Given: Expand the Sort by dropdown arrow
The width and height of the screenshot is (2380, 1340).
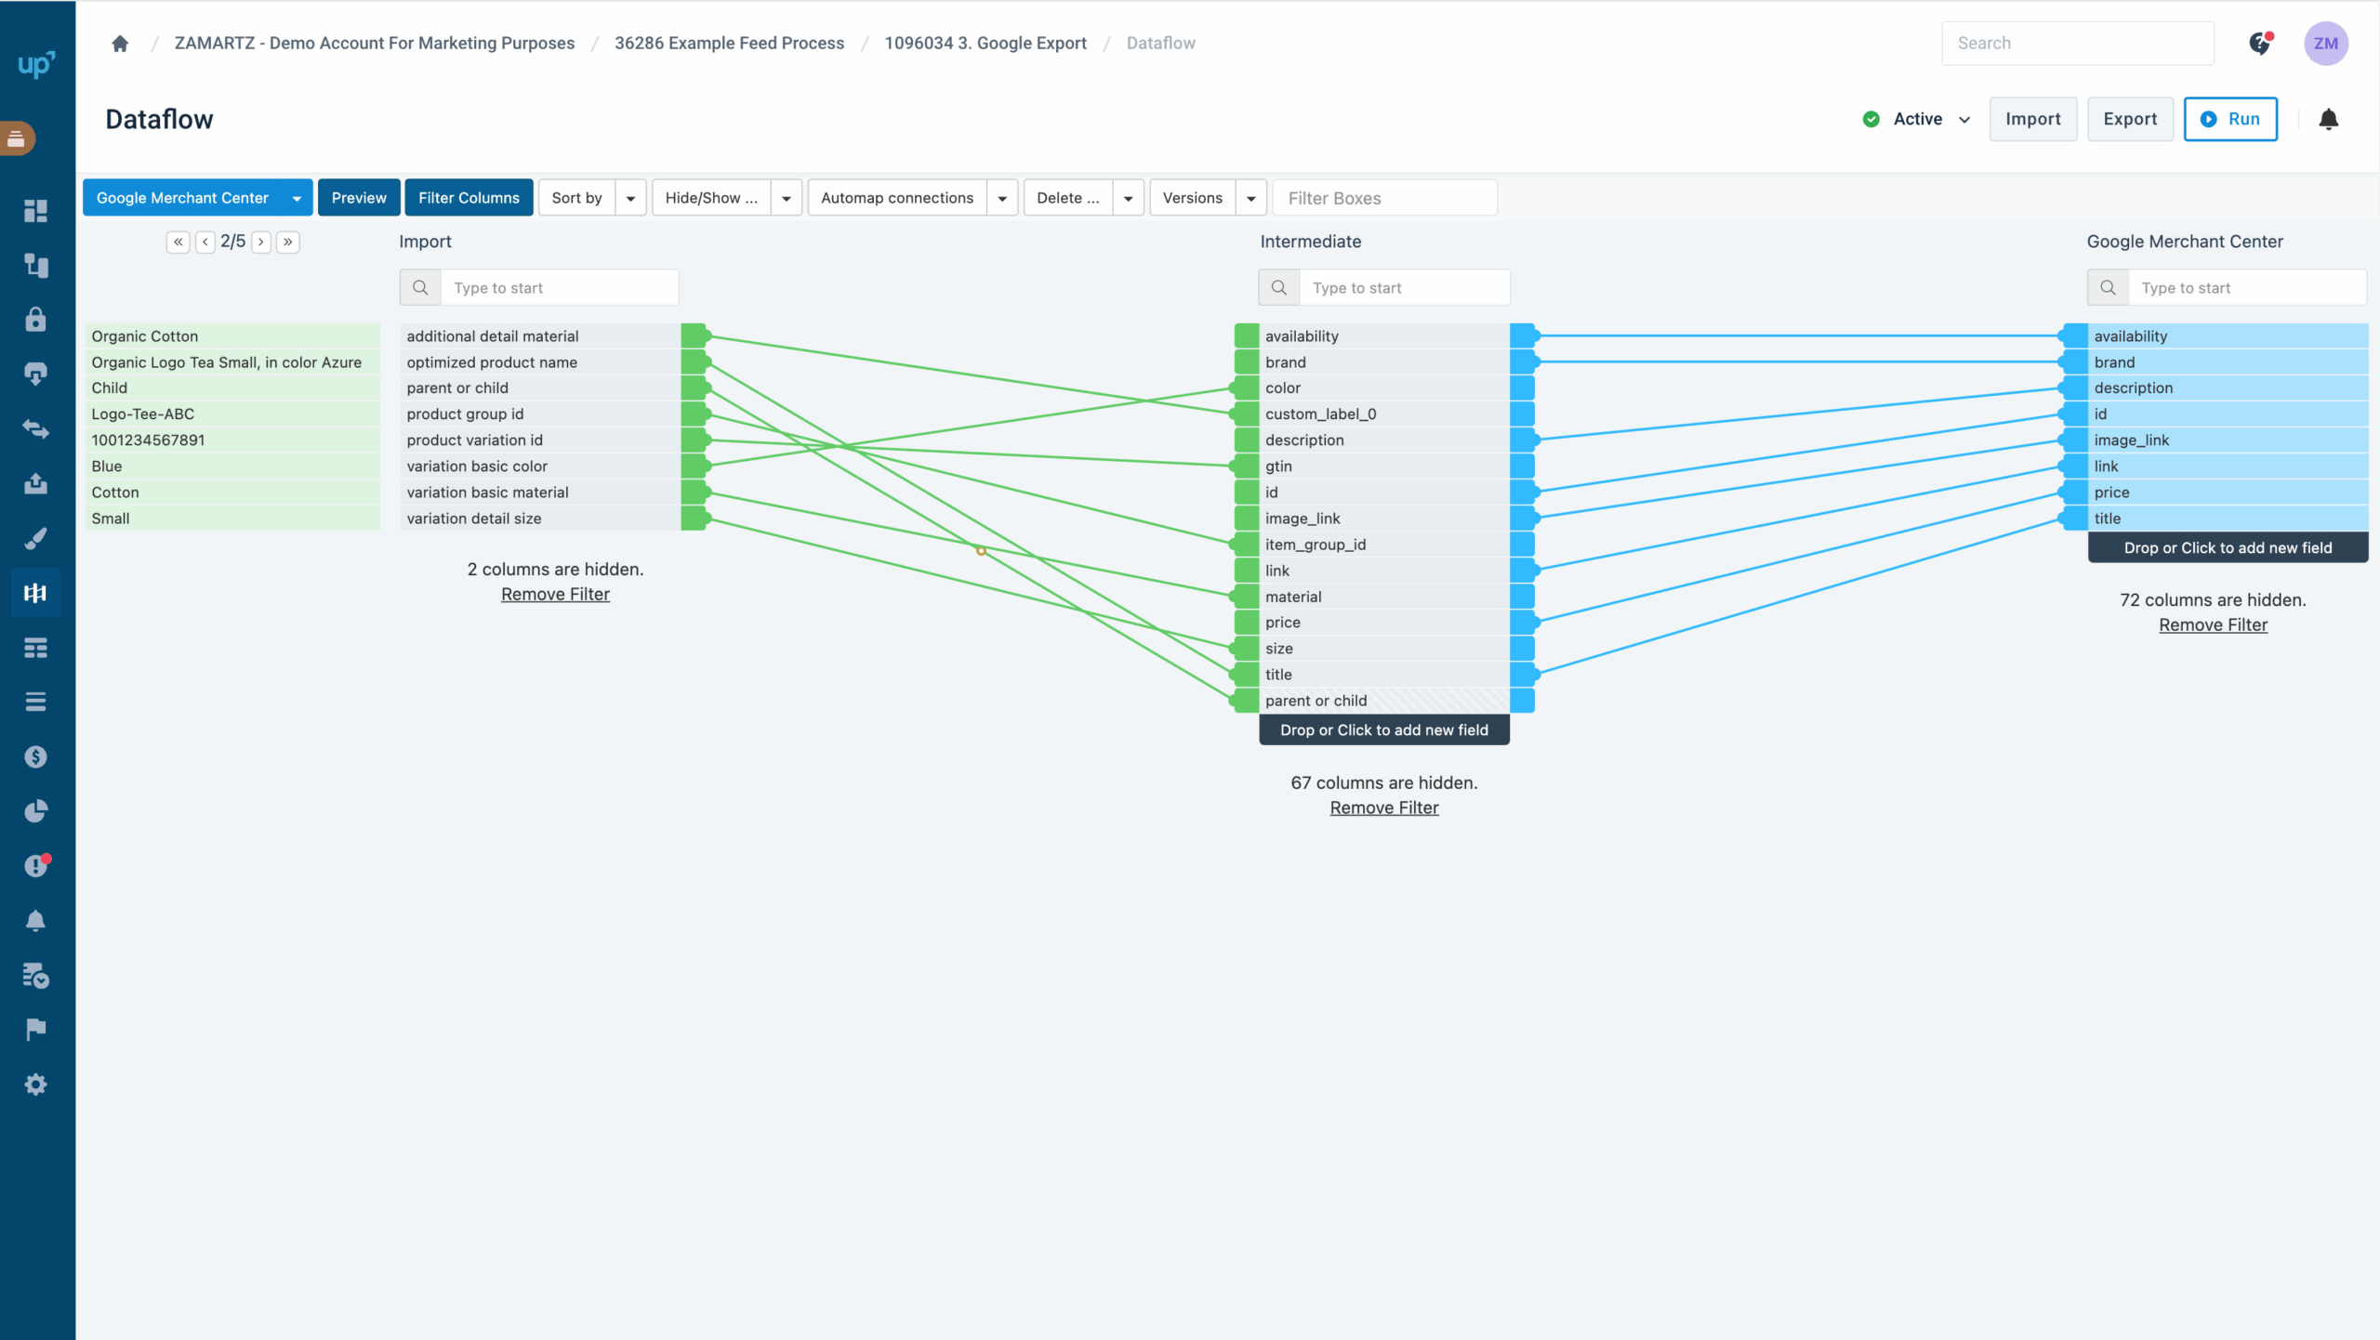Looking at the screenshot, I should click(630, 198).
